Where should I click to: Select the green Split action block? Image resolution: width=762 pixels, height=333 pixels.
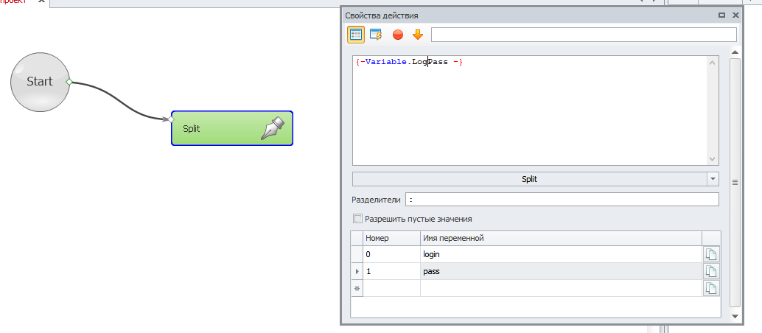(x=232, y=128)
